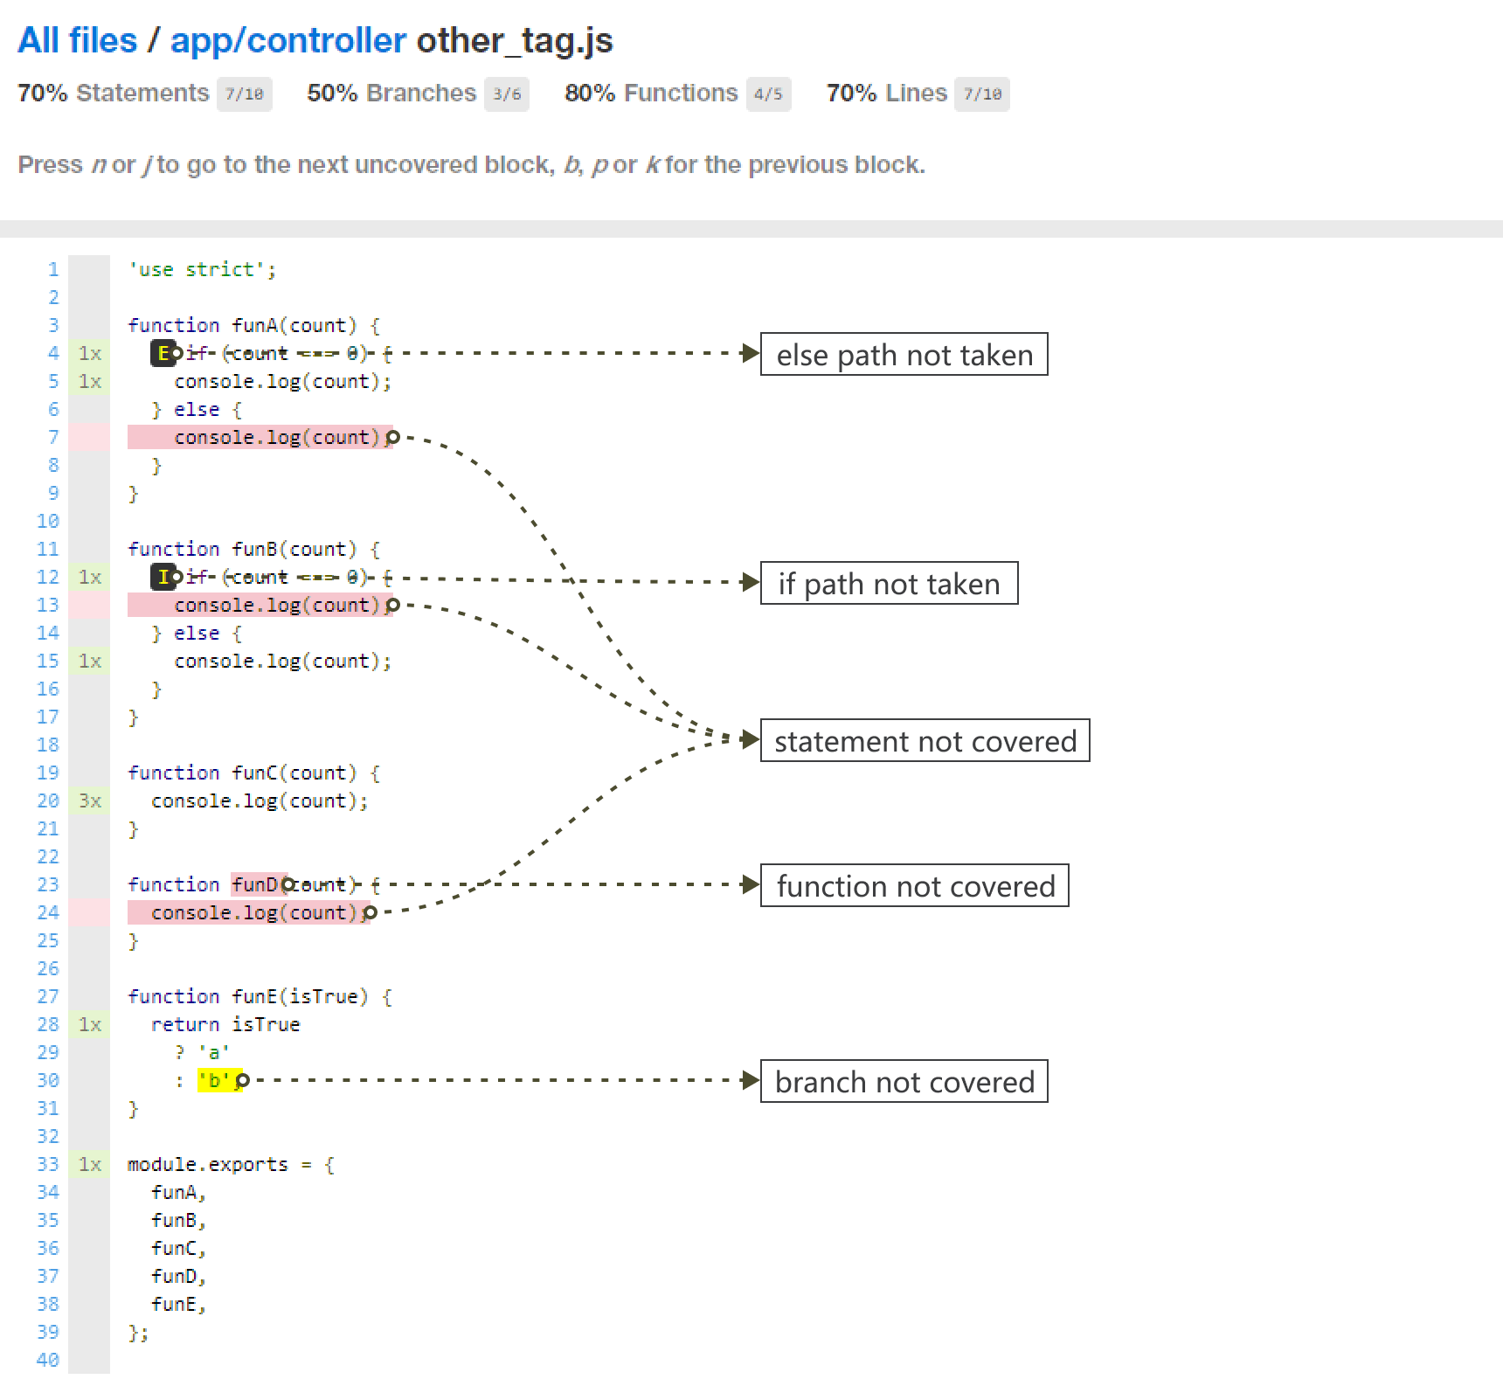Click the 3/6 Branches badge
Image resolution: width=1503 pixels, height=1386 pixels.
507,94
